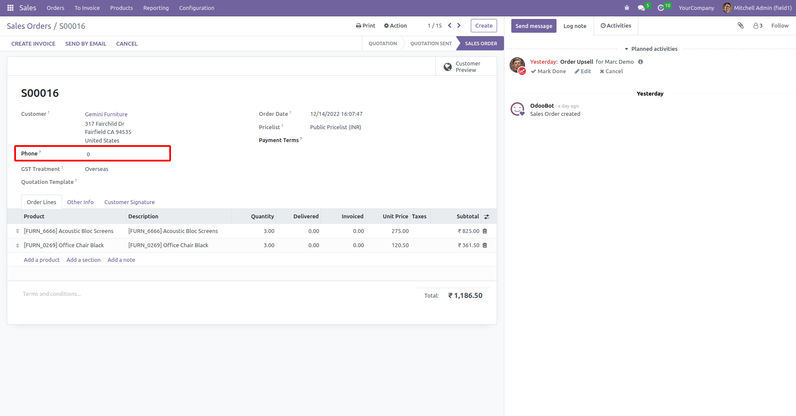Open the To Invoice menu

click(x=87, y=8)
